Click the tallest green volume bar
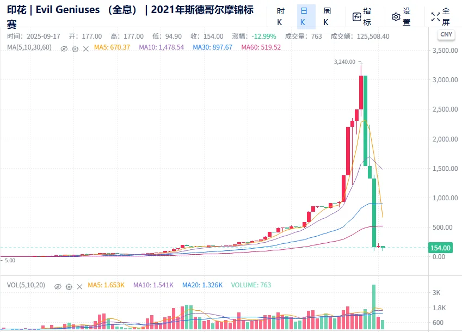Screen dimensions: 462x332 (373, 305)
